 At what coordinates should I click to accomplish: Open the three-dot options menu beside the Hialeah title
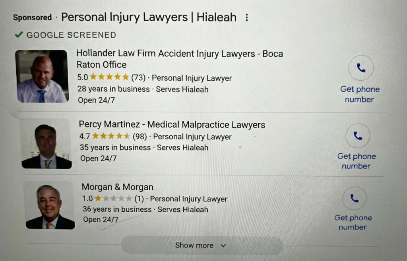pyautogui.click(x=247, y=18)
